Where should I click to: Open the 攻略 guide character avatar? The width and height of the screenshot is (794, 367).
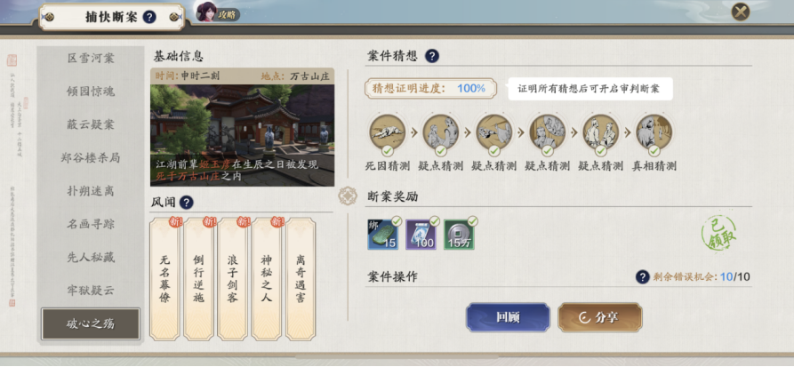click(x=206, y=12)
